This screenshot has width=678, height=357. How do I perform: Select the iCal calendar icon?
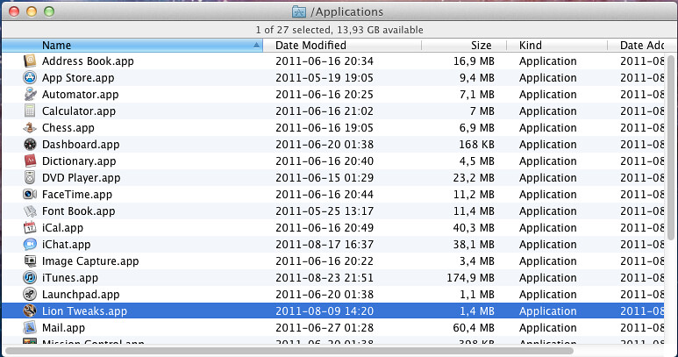(30, 227)
